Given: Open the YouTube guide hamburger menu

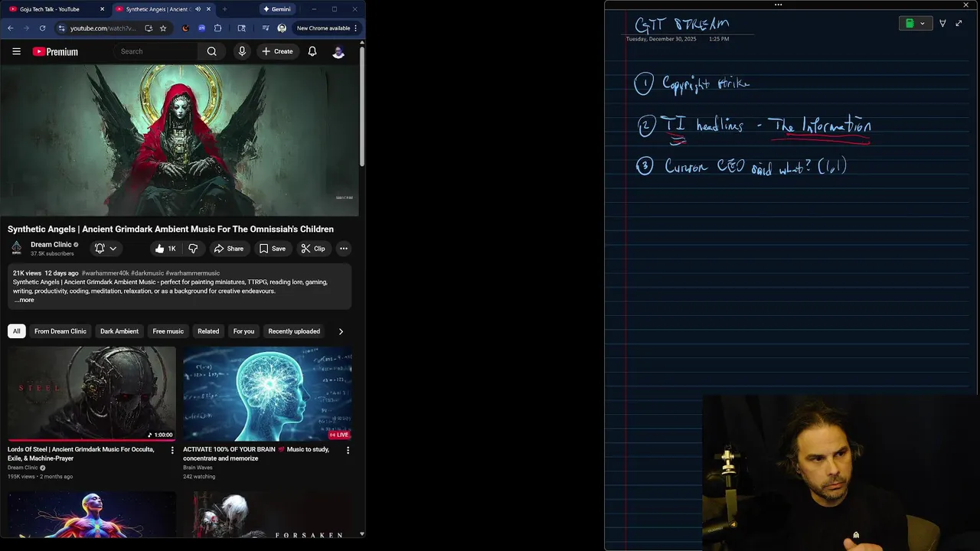Looking at the screenshot, I should [x=16, y=51].
